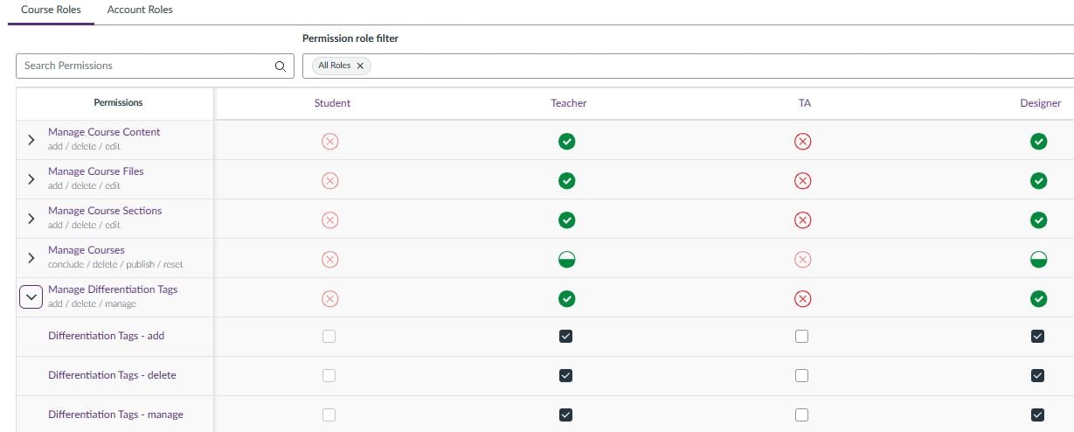
Task: Click Teacher's half-filled Manage Courses icon
Action: 566,260
